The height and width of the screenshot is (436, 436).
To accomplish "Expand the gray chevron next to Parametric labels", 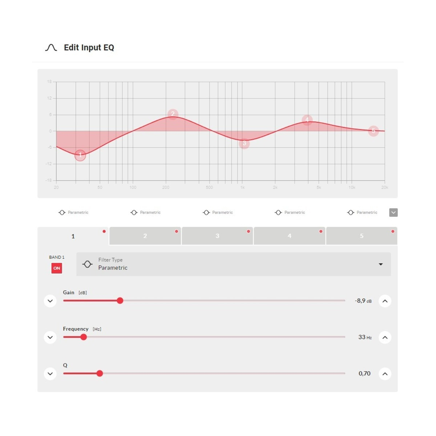I will [x=393, y=213].
